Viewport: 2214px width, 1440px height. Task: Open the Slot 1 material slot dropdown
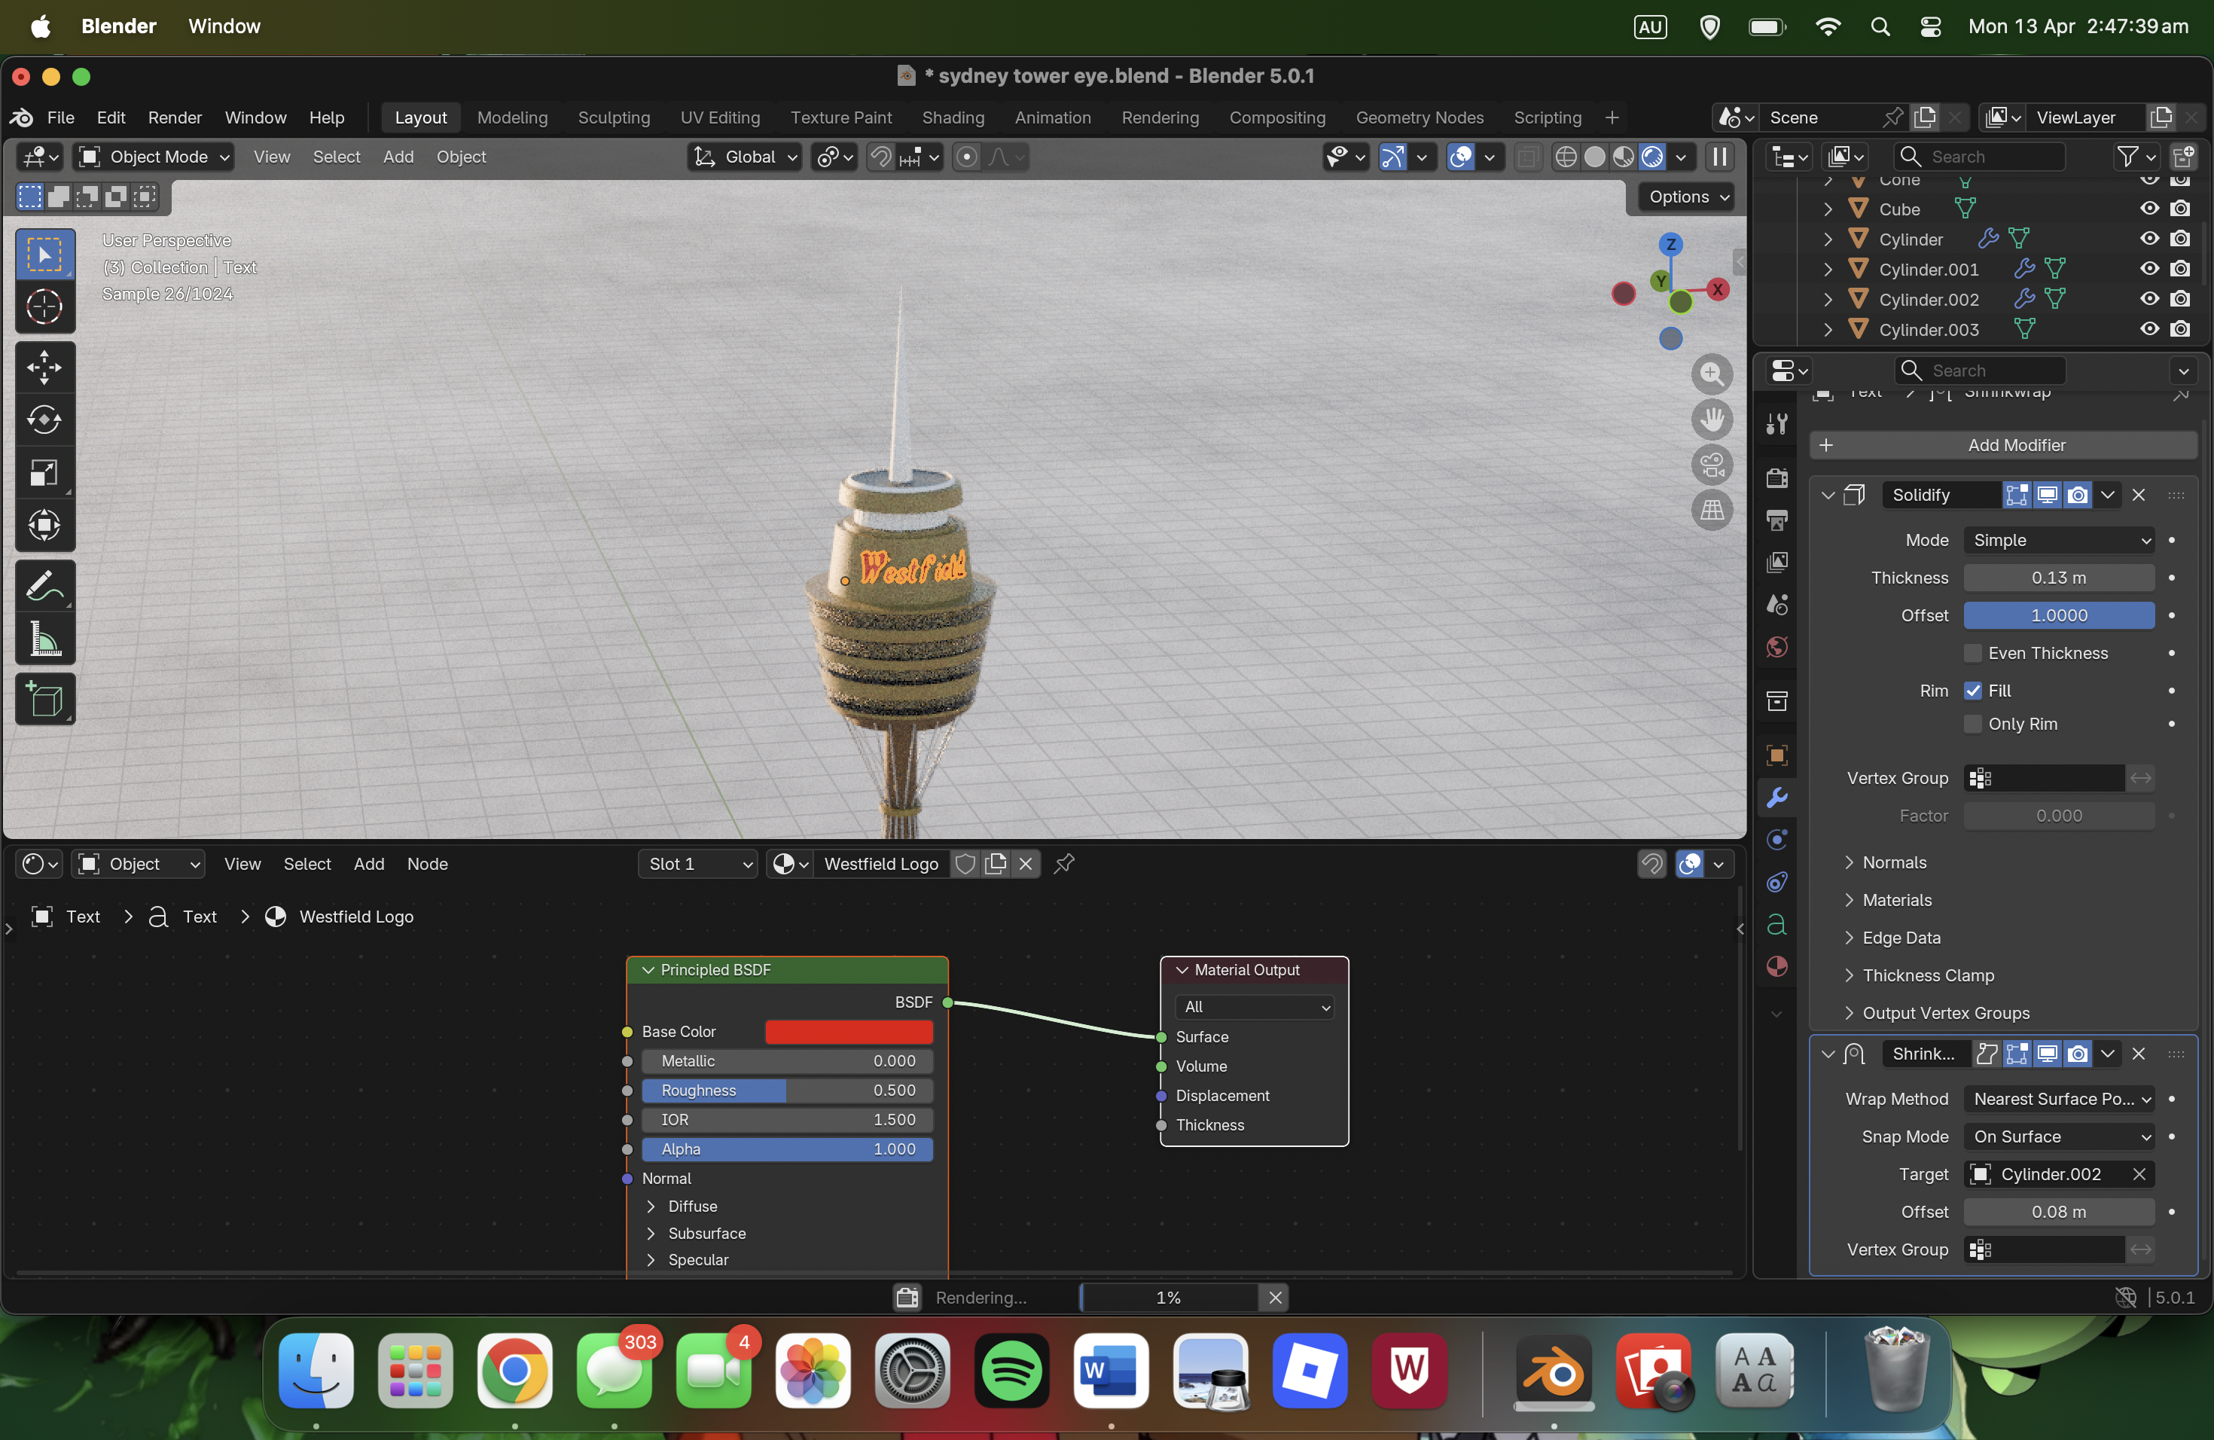click(x=697, y=864)
